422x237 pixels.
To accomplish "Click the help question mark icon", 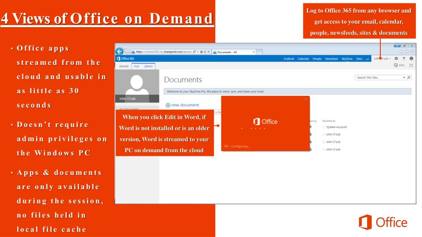I will (404, 59).
